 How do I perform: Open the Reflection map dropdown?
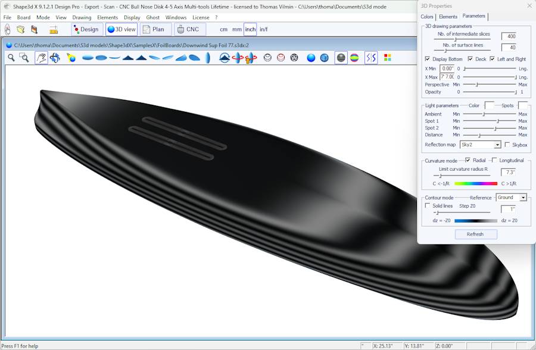480,145
